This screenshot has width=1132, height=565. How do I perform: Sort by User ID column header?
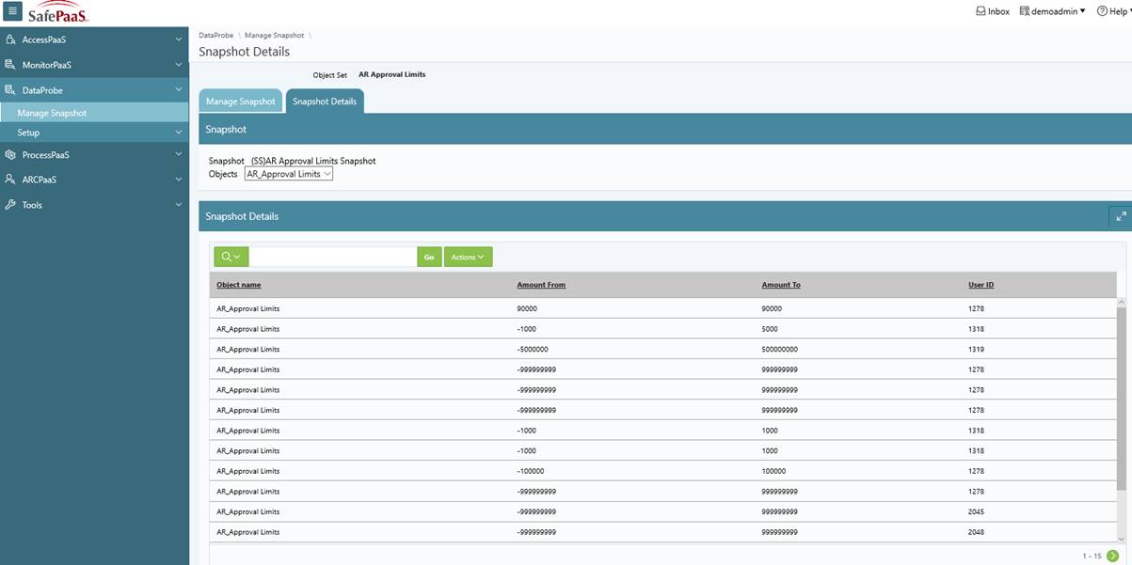[981, 285]
